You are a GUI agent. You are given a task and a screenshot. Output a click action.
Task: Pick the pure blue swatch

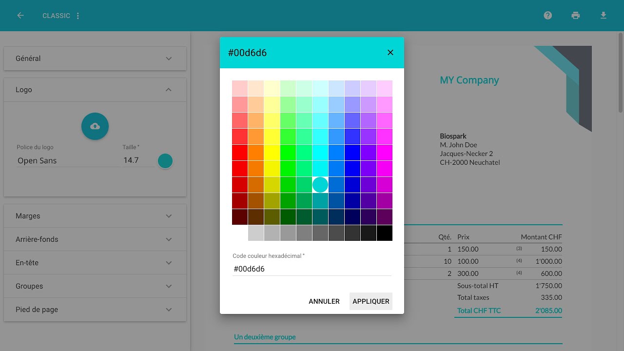[x=352, y=153]
